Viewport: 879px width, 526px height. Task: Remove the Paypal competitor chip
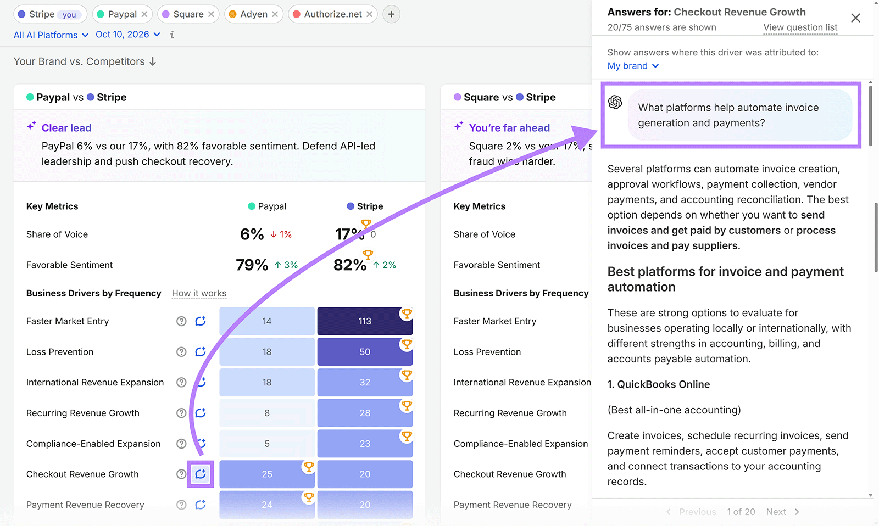[x=144, y=14]
